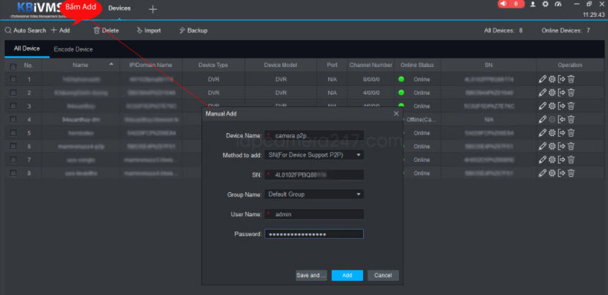
Task: Open the system settings gear in title bar
Action: [544, 4]
